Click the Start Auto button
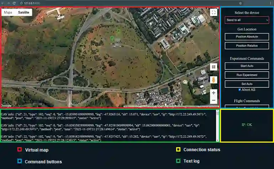Viewport: 274px width, 169px height. [247, 66]
